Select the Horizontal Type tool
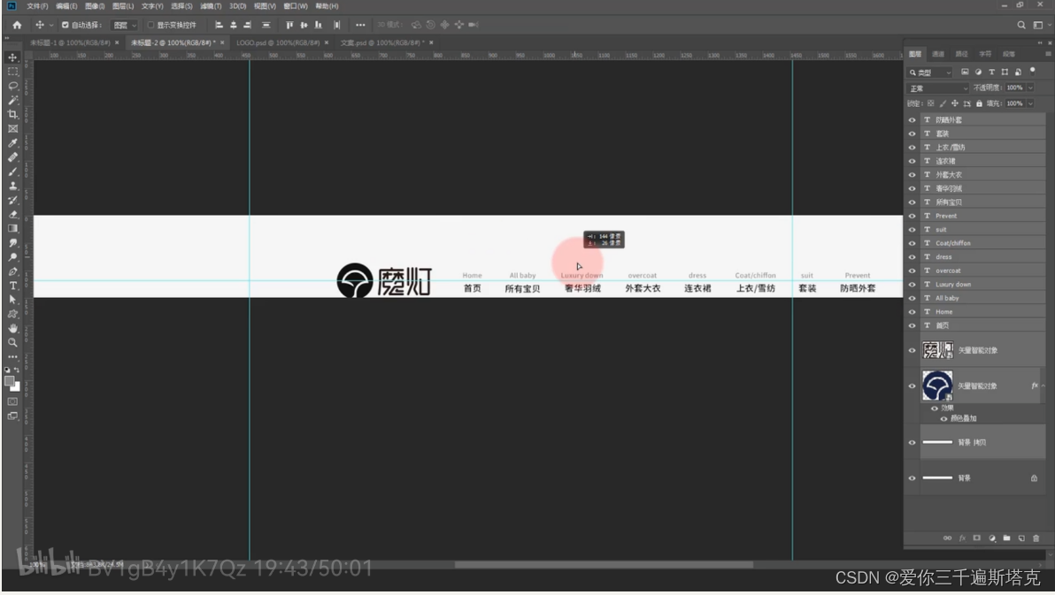The width and height of the screenshot is (1055, 595). click(x=12, y=286)
